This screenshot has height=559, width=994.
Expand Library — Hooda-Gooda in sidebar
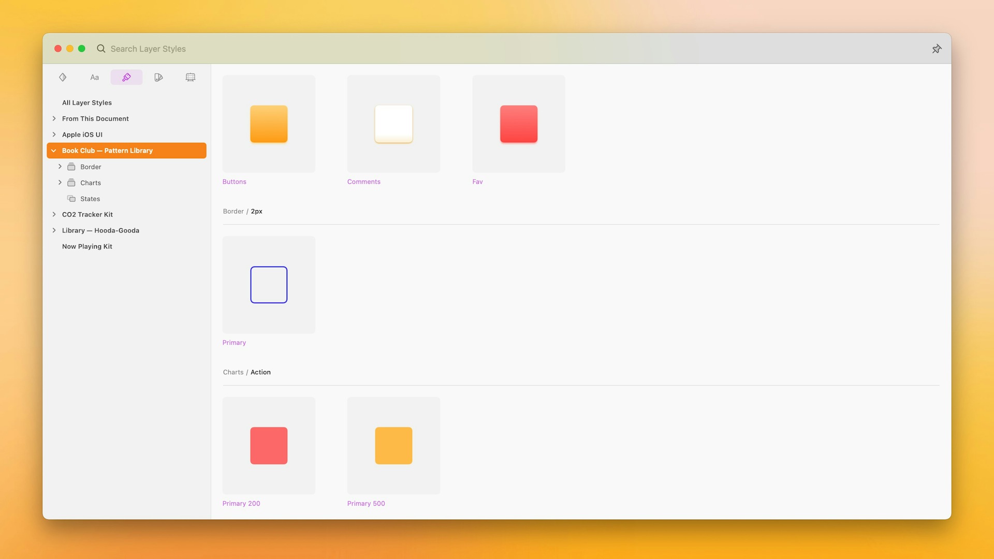[x=53, y=230]
